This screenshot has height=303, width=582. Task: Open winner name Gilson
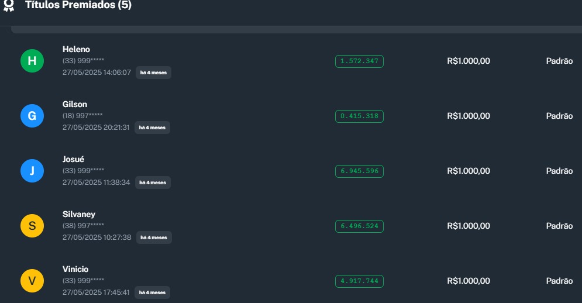coord(75,104)
